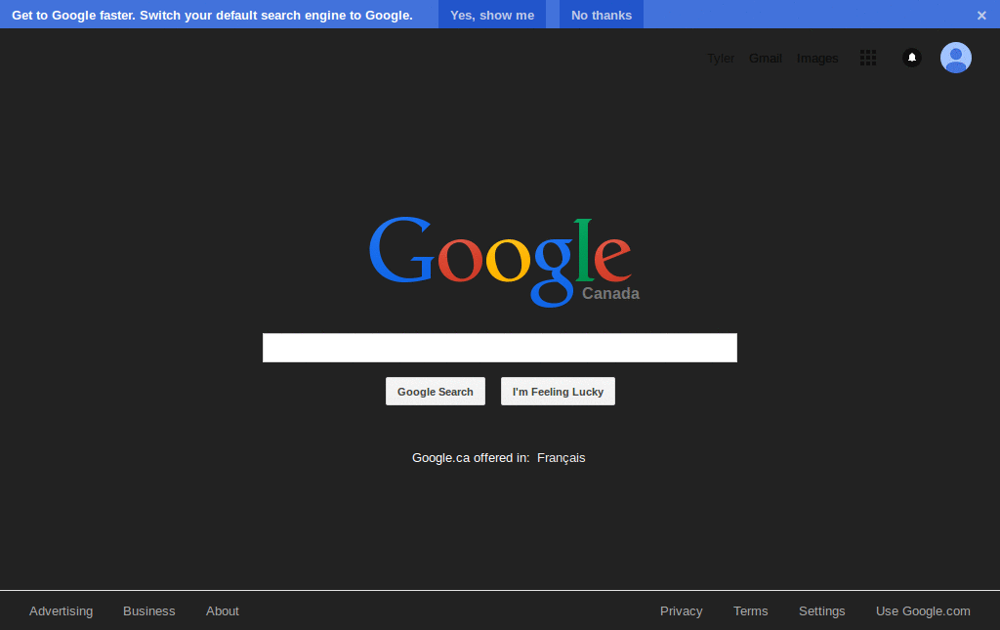
Task: Open the About footer link
Action: pos(223,610)
